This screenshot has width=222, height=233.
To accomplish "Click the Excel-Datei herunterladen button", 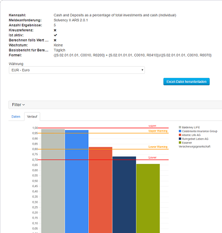I will [186, 82].
